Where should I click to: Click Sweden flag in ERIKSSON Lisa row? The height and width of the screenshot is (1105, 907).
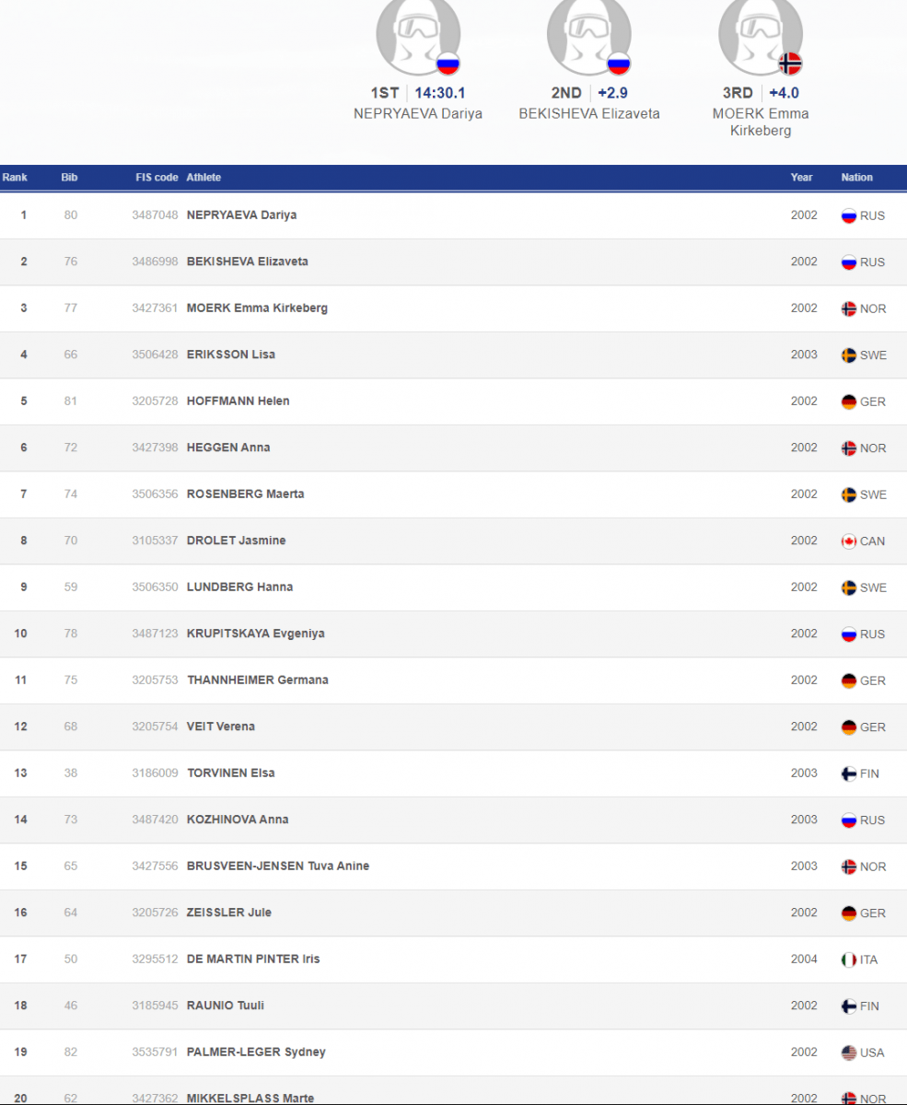pyautogui.click(x=849, y=355)
